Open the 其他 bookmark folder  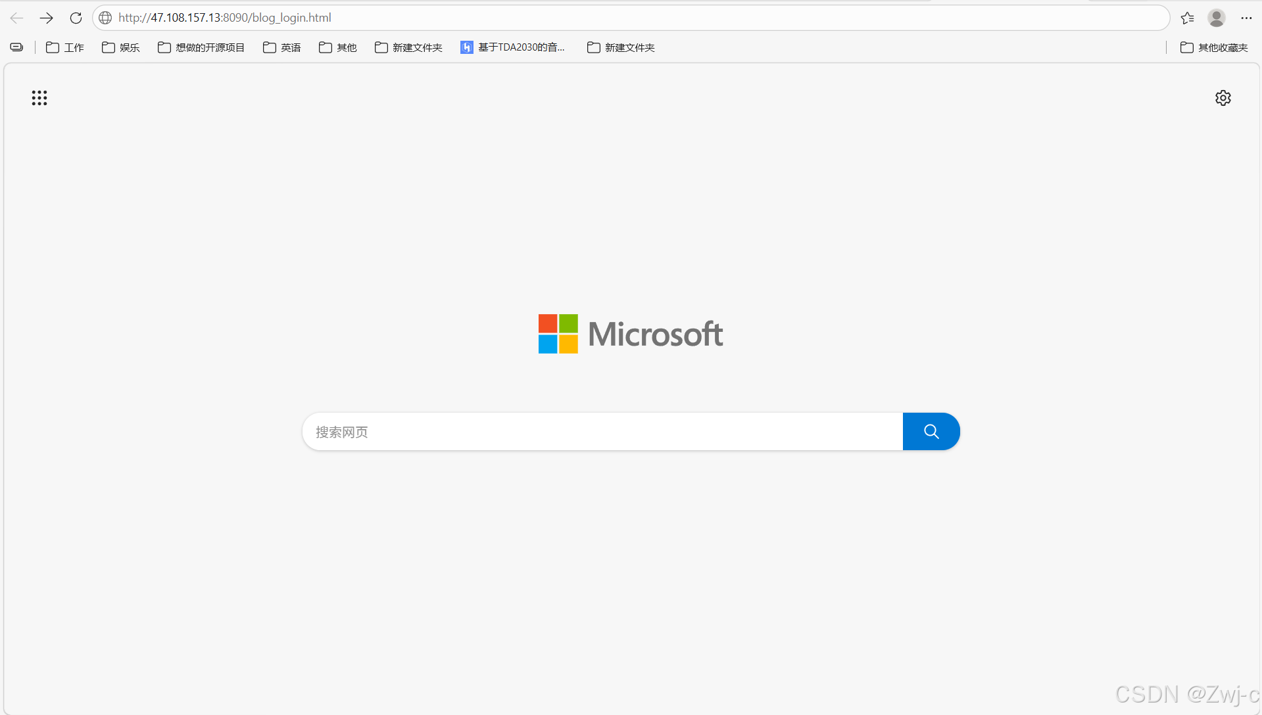(x=338, y=47)
